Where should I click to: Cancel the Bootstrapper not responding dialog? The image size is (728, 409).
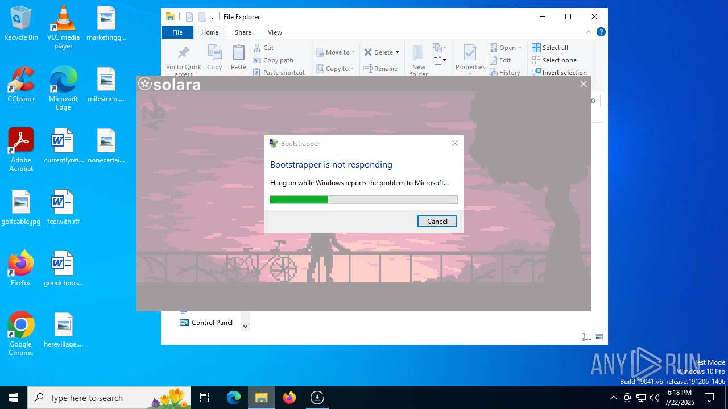click(437, 222)
